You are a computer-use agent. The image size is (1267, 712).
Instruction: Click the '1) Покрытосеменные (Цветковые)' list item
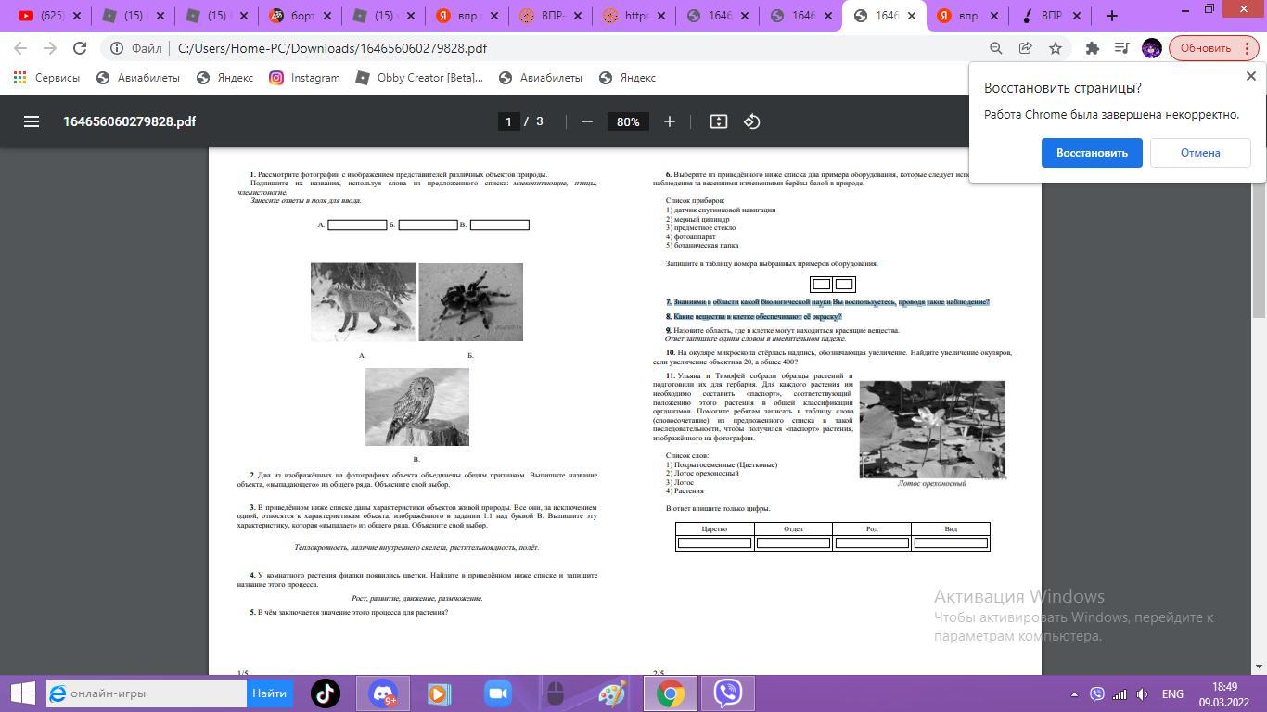coord(722,464)
